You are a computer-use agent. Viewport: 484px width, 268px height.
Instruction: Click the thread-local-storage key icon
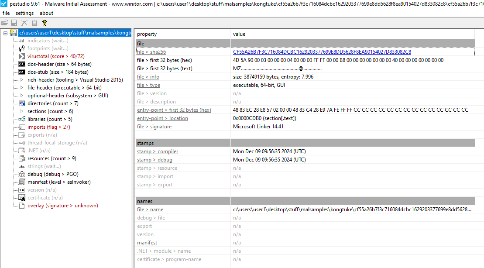click(x=22, y=143)
